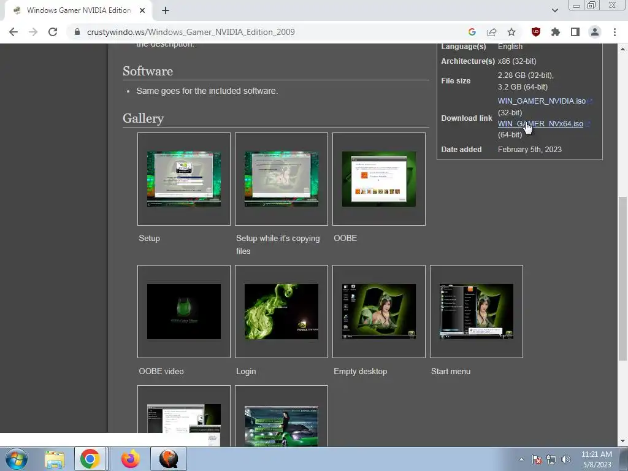Click the scrollbar up arrow
This screenshot has width=628, height=471.
[x=622, y=49]
